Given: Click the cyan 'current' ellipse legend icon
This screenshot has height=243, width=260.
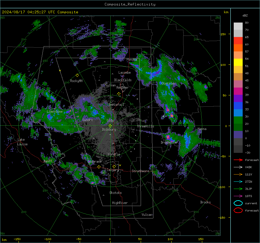Looking at the screenshot, I should pyautogui.click(x=238, y=203).
